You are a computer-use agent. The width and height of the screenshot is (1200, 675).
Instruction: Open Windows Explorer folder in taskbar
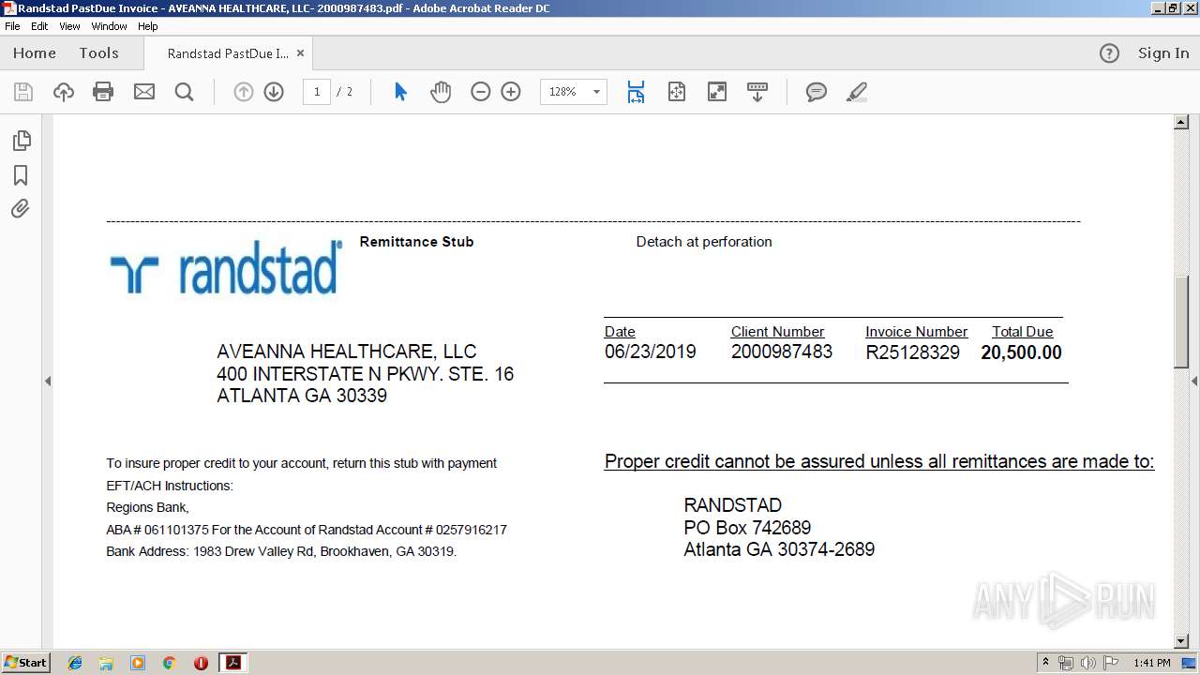(x=106, y=663)
